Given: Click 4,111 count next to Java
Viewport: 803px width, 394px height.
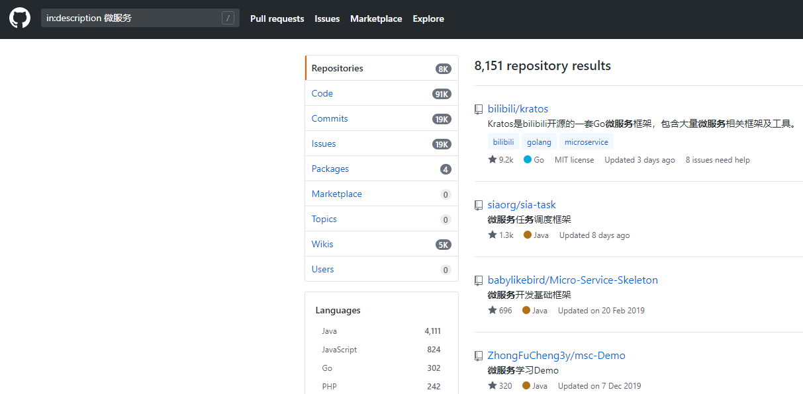Looking at the screenshot, I should [x=432, y=331].
